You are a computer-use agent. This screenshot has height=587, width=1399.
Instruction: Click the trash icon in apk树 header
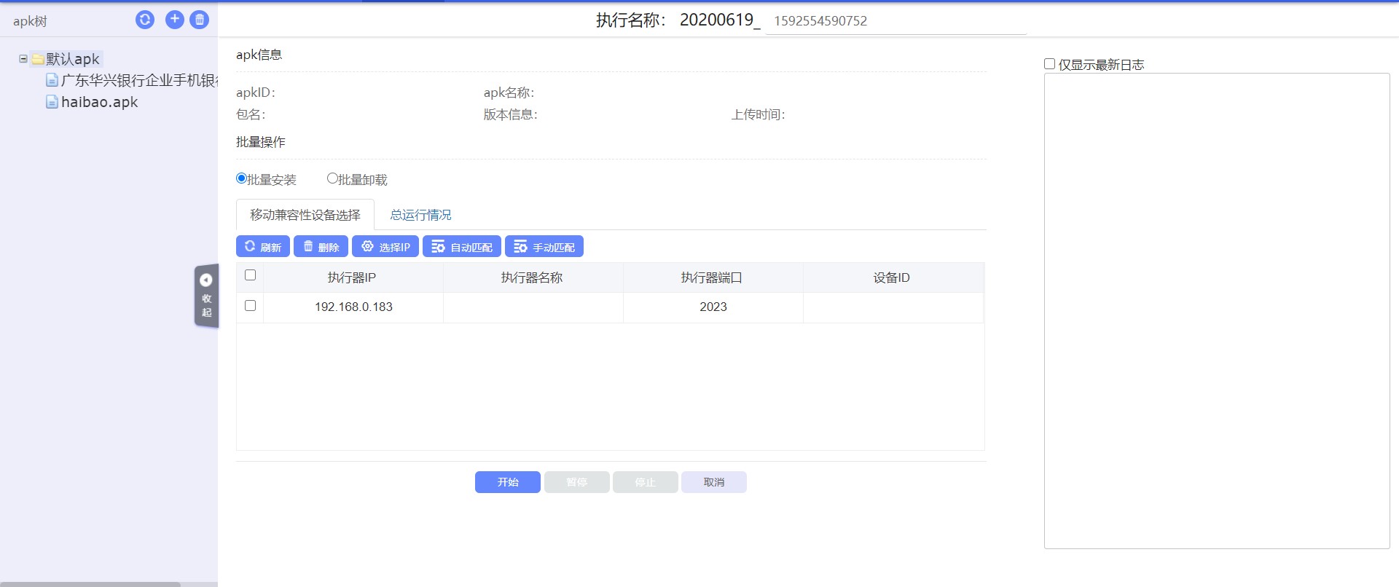(200, 20)
